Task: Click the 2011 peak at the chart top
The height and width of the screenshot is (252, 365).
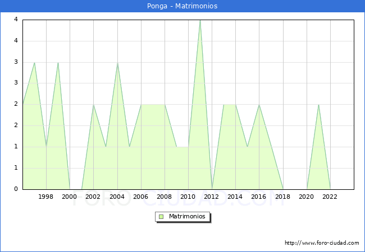Action: pyautogui.click(x=200, y=20)
